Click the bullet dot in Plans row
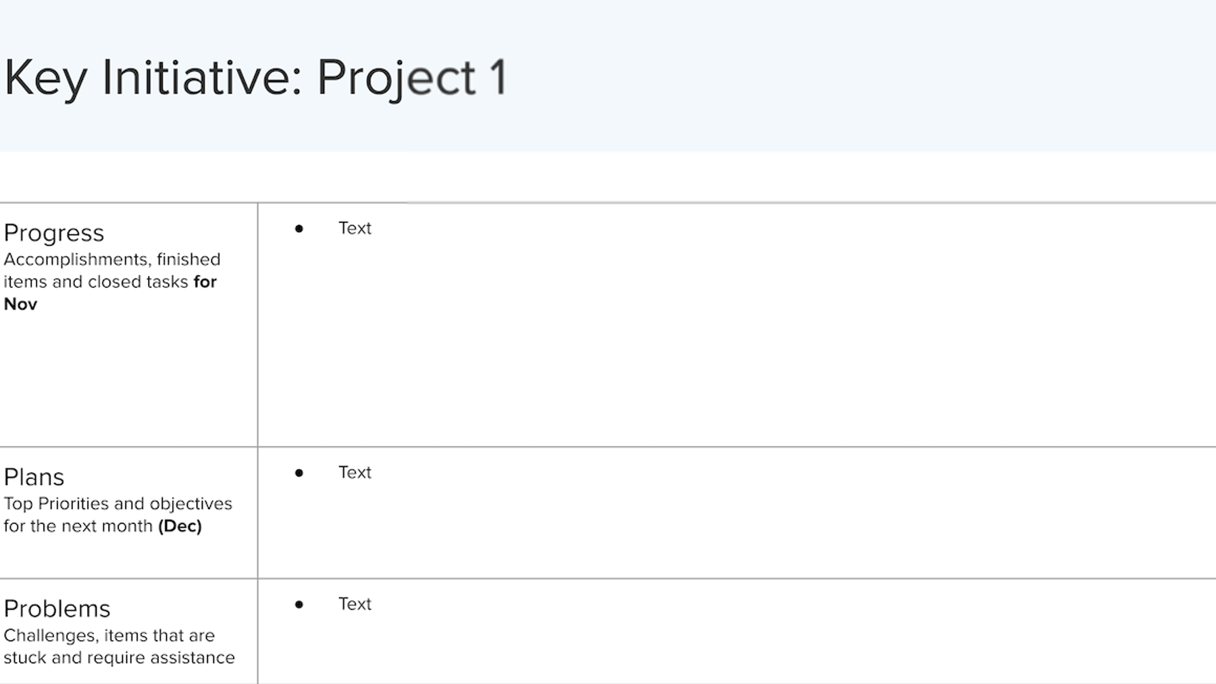Viewport: 1216px width, 684px height. (x=299, y=472)
